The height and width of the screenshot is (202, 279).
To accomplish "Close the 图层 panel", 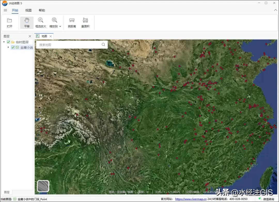I will pyautogui.click(x=30, y=36).
